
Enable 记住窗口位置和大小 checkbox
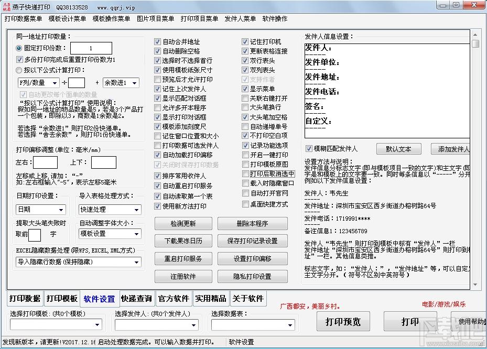click(x=157, y=136)
